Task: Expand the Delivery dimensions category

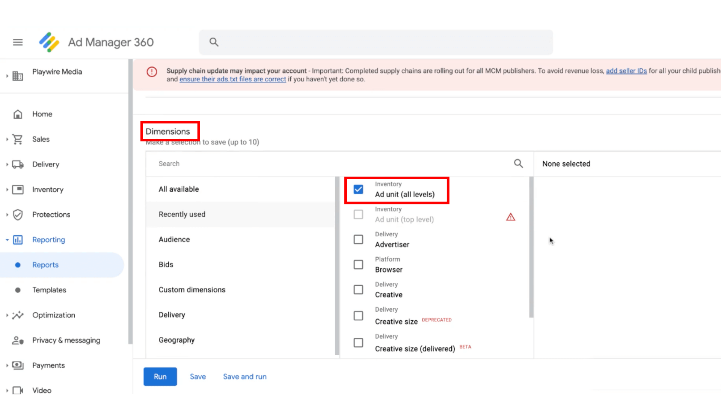Action: click(171, 315)
